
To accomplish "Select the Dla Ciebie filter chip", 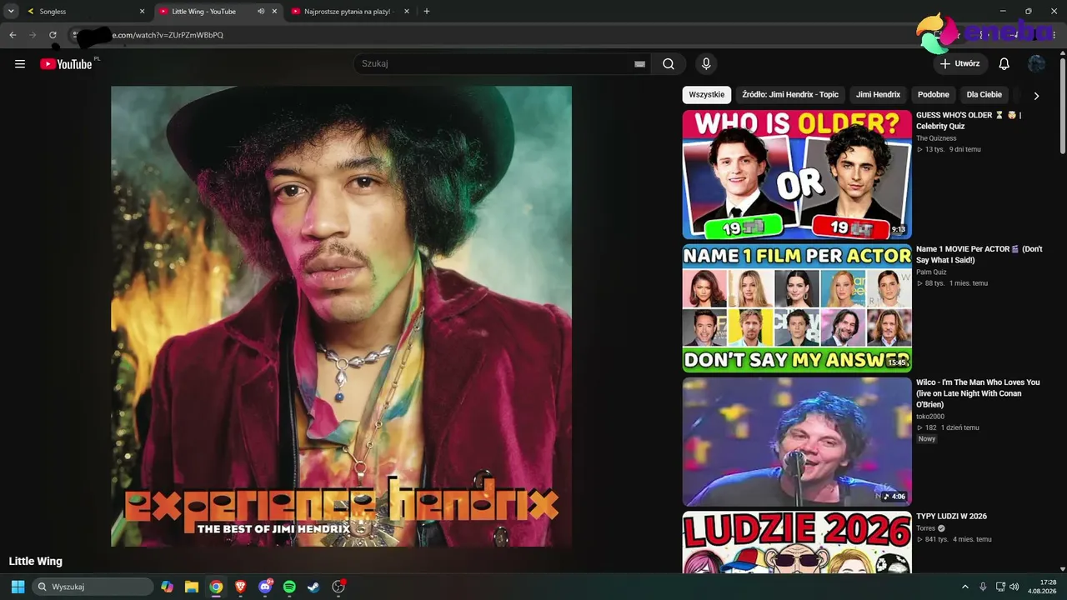I will 984,95.
